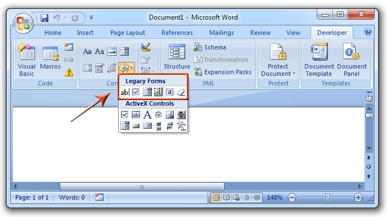Insert an ActiveX Image control
The height and width of the screenshot is (217, 387).
(x=169, y=115)
